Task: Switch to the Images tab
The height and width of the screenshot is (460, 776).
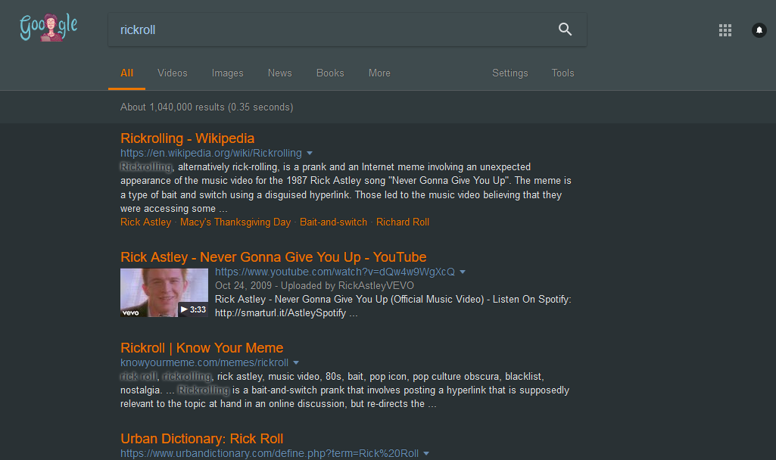Action: coord(228,73)
